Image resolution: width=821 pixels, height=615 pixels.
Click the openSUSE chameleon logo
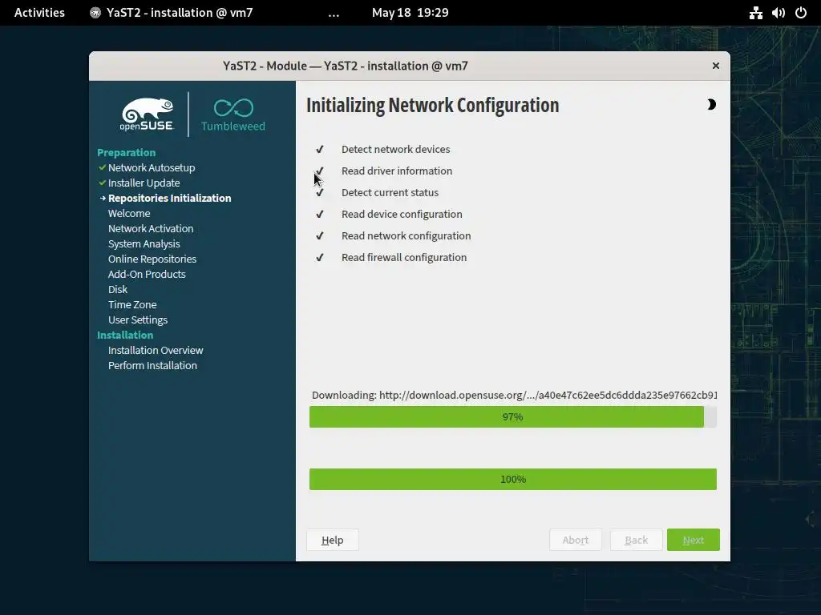(x=148, y=114)
